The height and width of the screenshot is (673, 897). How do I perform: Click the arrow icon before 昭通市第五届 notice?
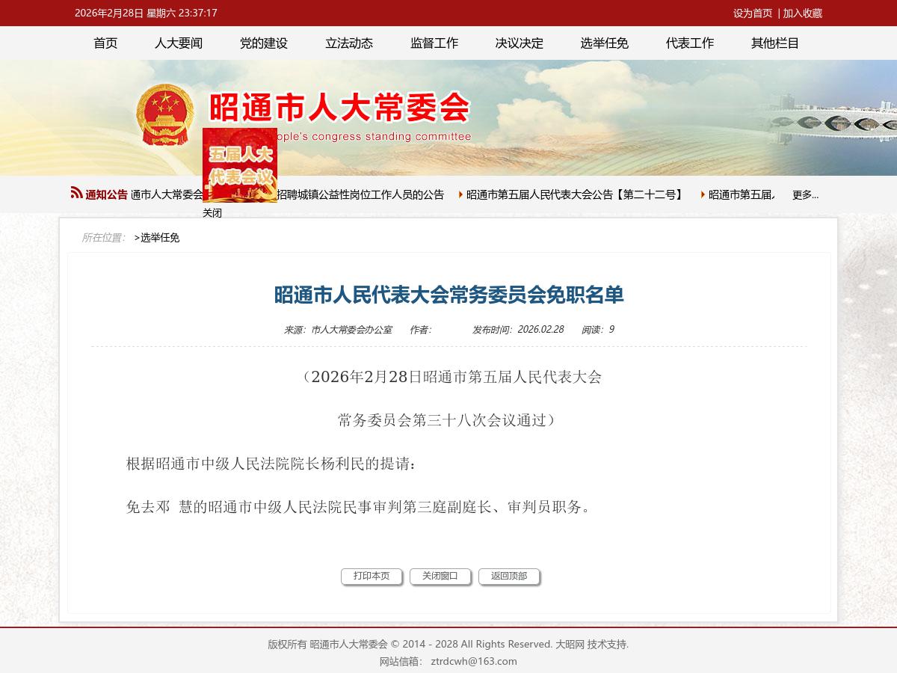click(x=701, y=194)
